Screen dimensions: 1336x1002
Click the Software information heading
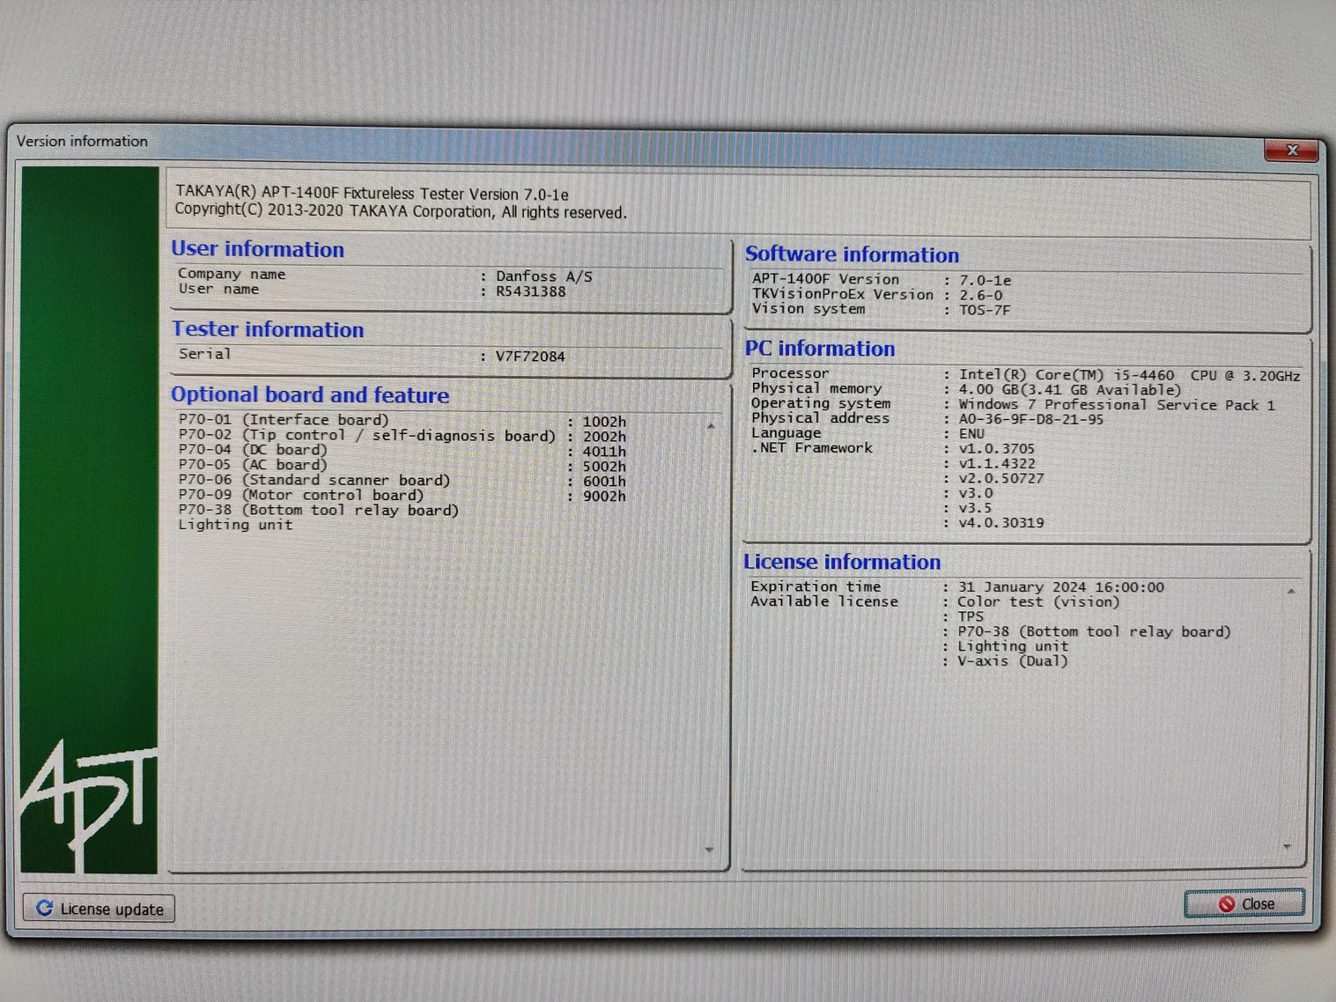(852, 254)
